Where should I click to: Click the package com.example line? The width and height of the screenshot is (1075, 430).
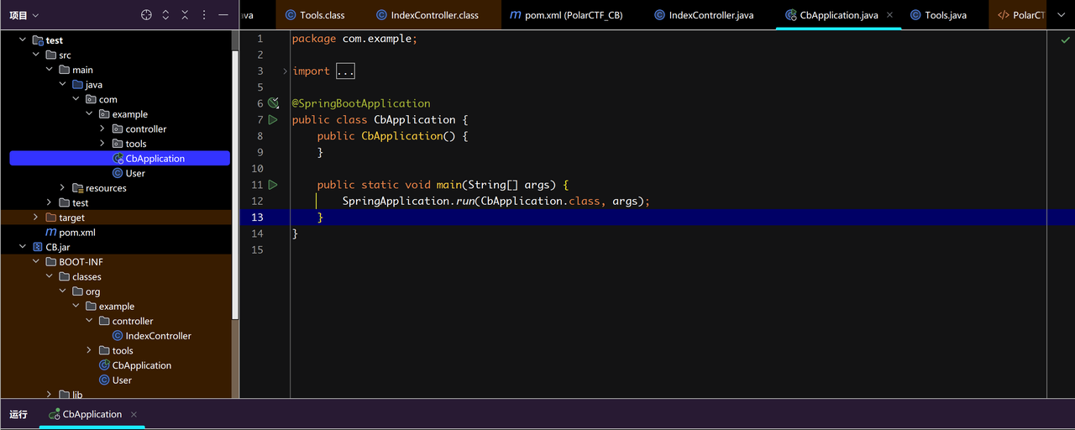354,39
